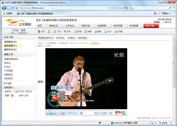Toggle fullscreen on the video player
Viewport: 177px width, 126px height.
tap(110, 113)
